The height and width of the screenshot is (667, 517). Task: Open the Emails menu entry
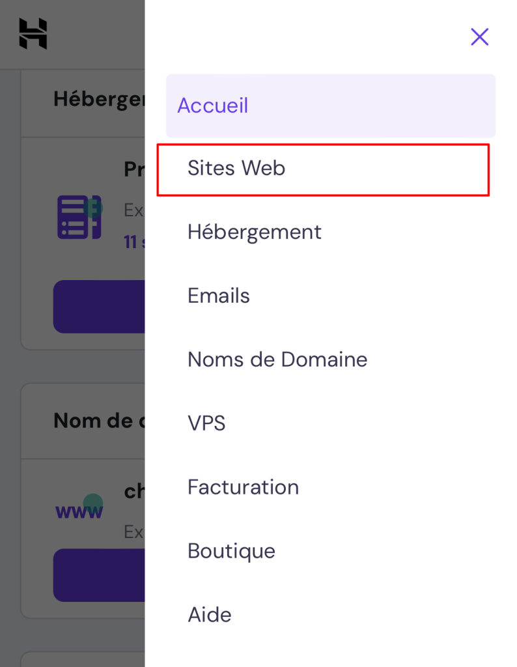coord(219,296)
